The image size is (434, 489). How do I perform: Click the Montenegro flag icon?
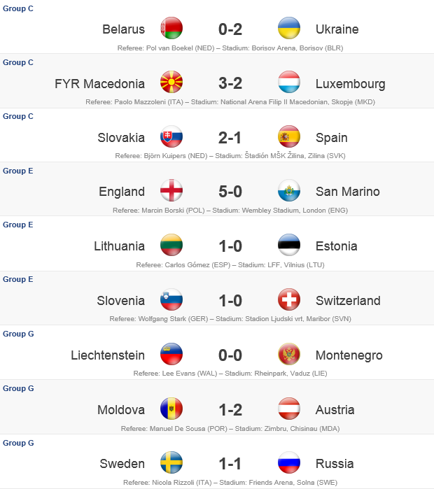289,354
